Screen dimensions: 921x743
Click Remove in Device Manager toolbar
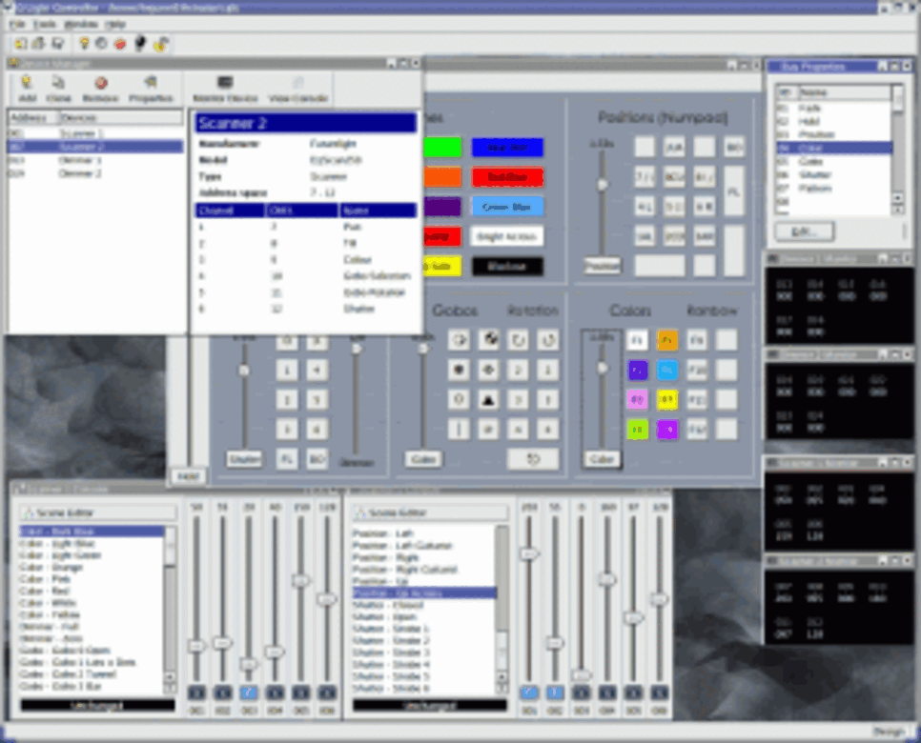point(100,89)
